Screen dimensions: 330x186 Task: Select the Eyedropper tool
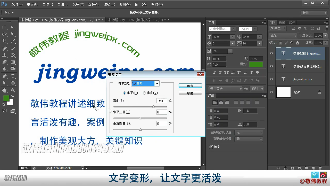13,41
